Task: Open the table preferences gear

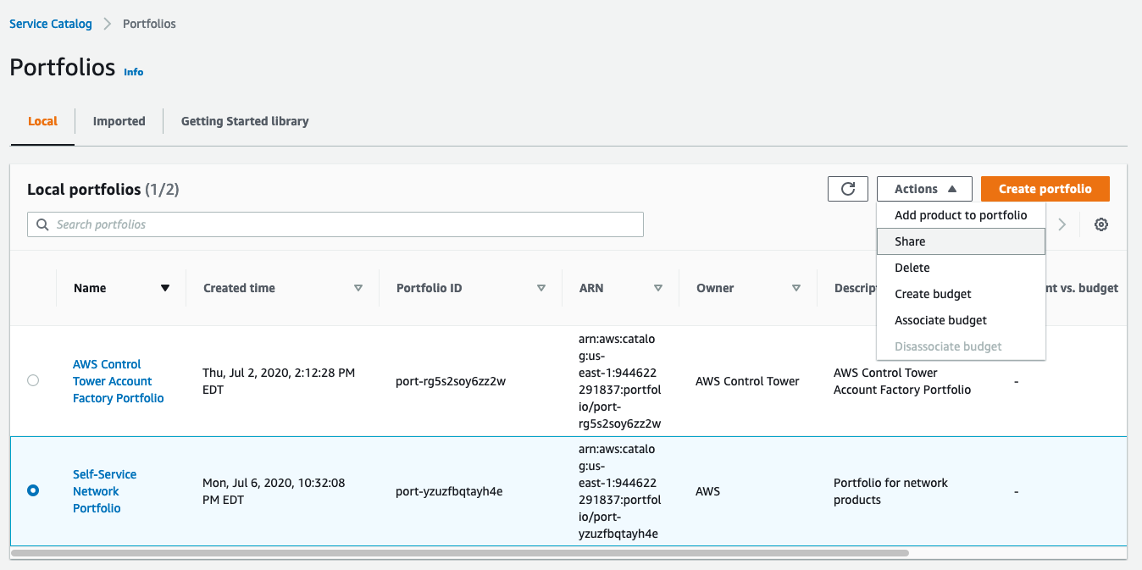Action: [1100, 224]
